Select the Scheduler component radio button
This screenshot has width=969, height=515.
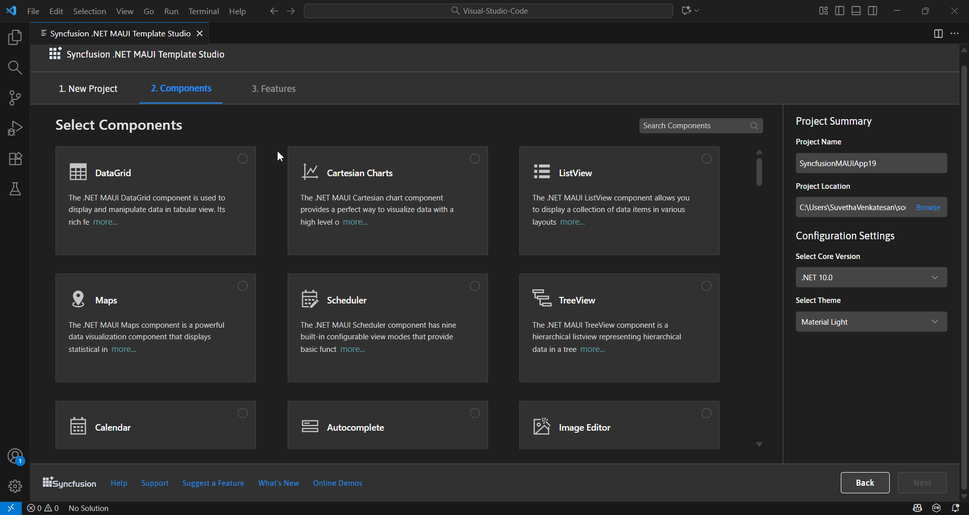click(x=475, y=286)
